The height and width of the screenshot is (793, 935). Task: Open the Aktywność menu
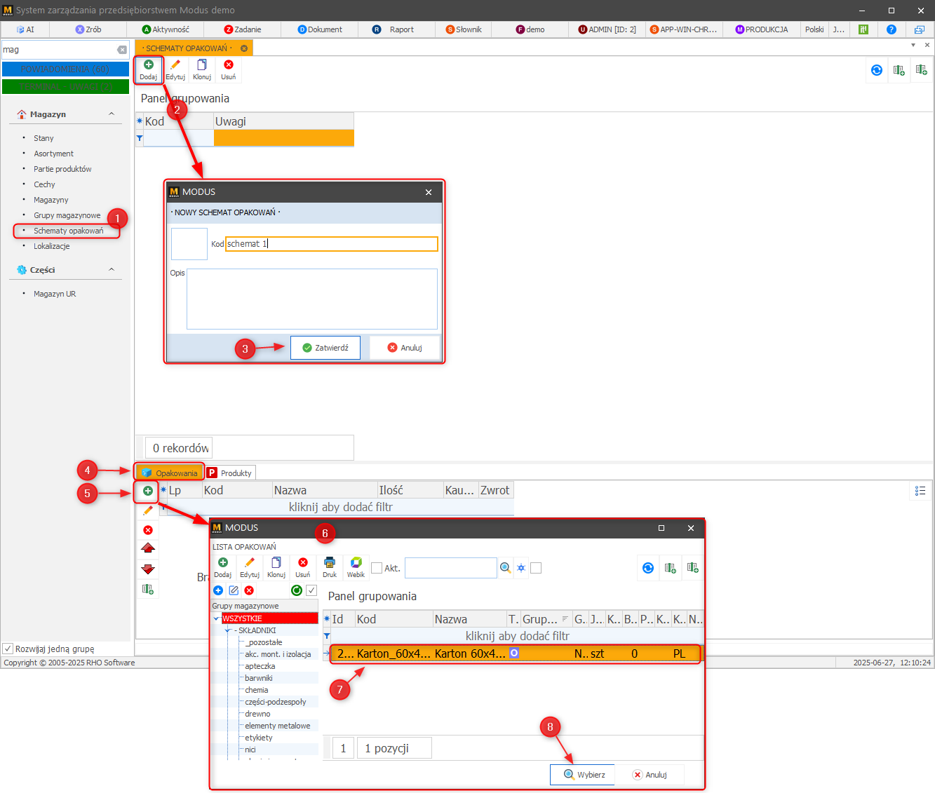tap(166, 29)
